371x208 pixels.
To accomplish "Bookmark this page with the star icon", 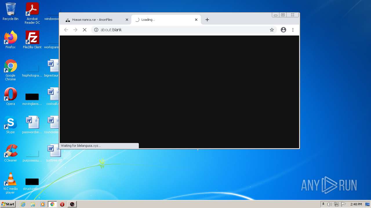I will point(272,30).
